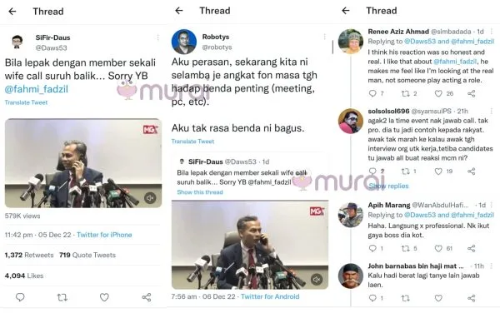Retweet the SiFir-Daus tweet
Image resolution: width=500 pixels, height=333 pixels.
(x=62, y=297)
